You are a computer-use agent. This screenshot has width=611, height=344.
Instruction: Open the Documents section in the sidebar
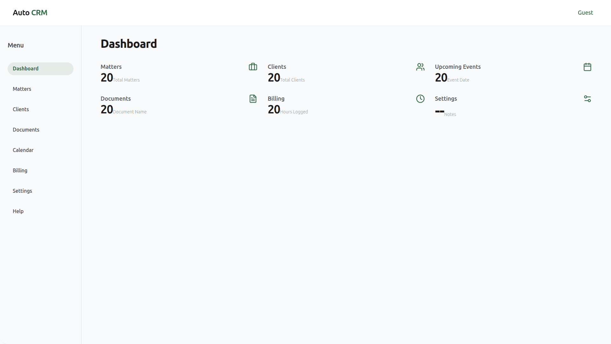(26, 130)
